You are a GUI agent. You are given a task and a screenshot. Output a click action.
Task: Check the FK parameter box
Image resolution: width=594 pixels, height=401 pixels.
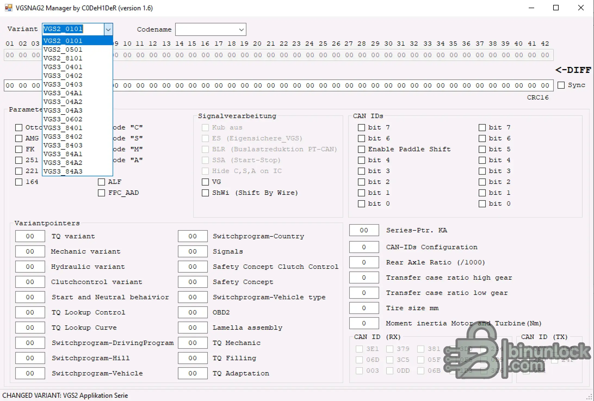pos(19,149)
